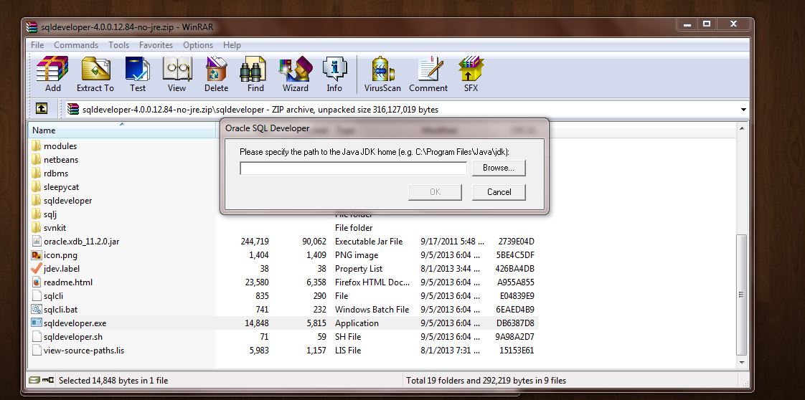Select the sqldeveloper.exe file entry
Viewport: 805px width, 400px height.
(x=75, y=323)
